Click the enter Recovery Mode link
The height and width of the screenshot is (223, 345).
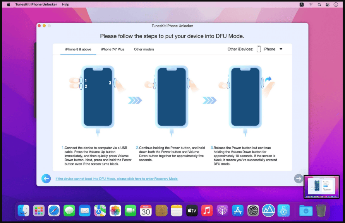pos(117,179)
